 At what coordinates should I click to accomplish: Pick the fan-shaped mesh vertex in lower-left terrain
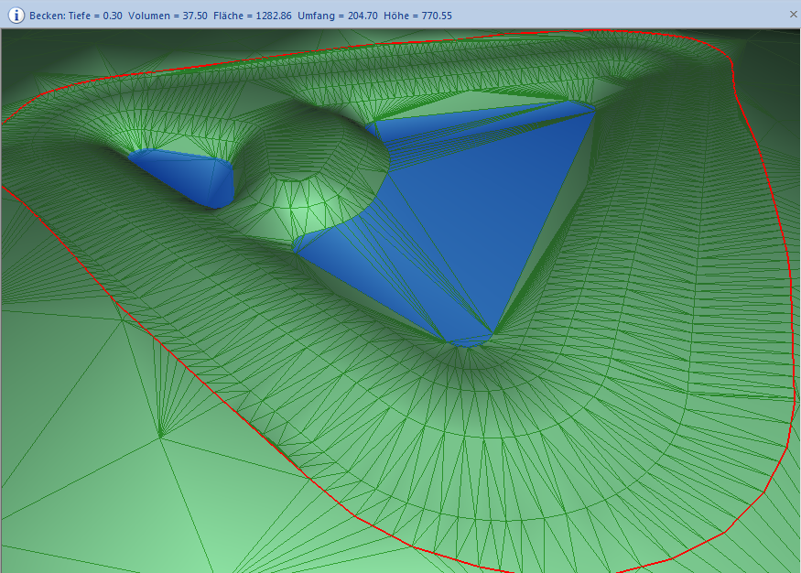coord(161,437)
